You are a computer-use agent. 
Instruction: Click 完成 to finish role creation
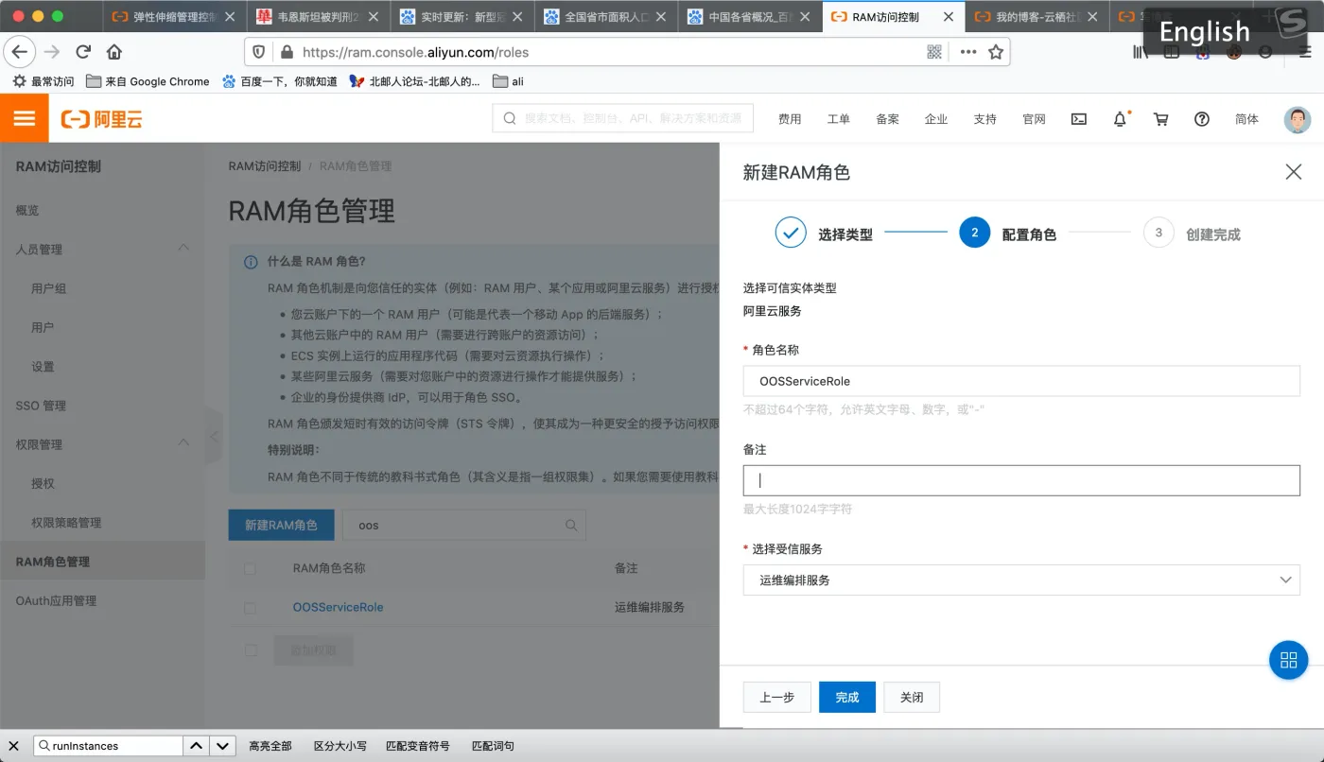847,697
